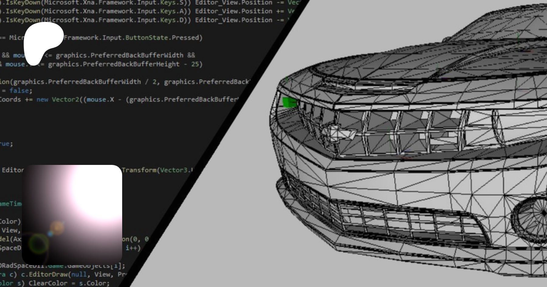Click graphics.PreferredBackBufferHeight - 25 text
547x287 pixels.
click(125, 64)
